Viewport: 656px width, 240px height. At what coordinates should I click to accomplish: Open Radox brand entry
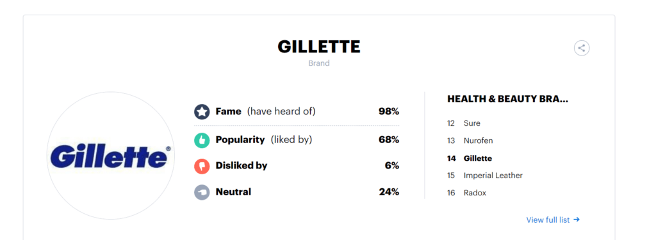pos(475,193)
